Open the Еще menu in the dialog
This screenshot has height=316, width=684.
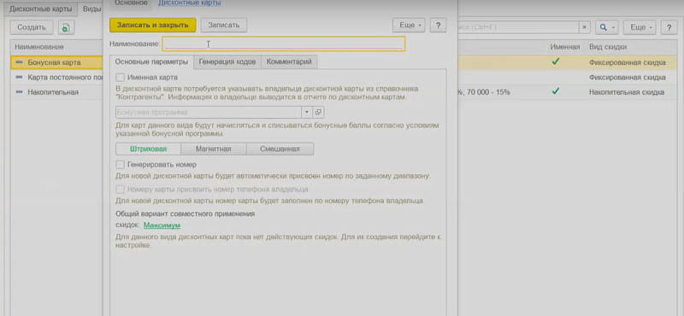pos(409,25)
